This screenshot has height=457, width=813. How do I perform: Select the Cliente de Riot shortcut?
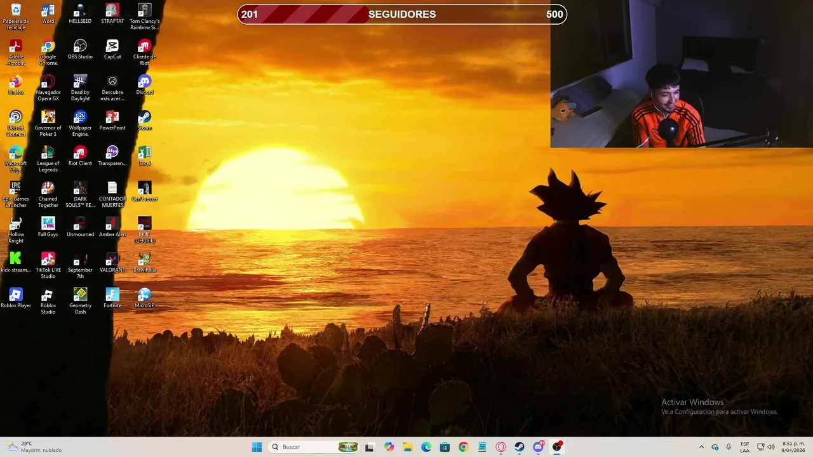tap(145, 53)
